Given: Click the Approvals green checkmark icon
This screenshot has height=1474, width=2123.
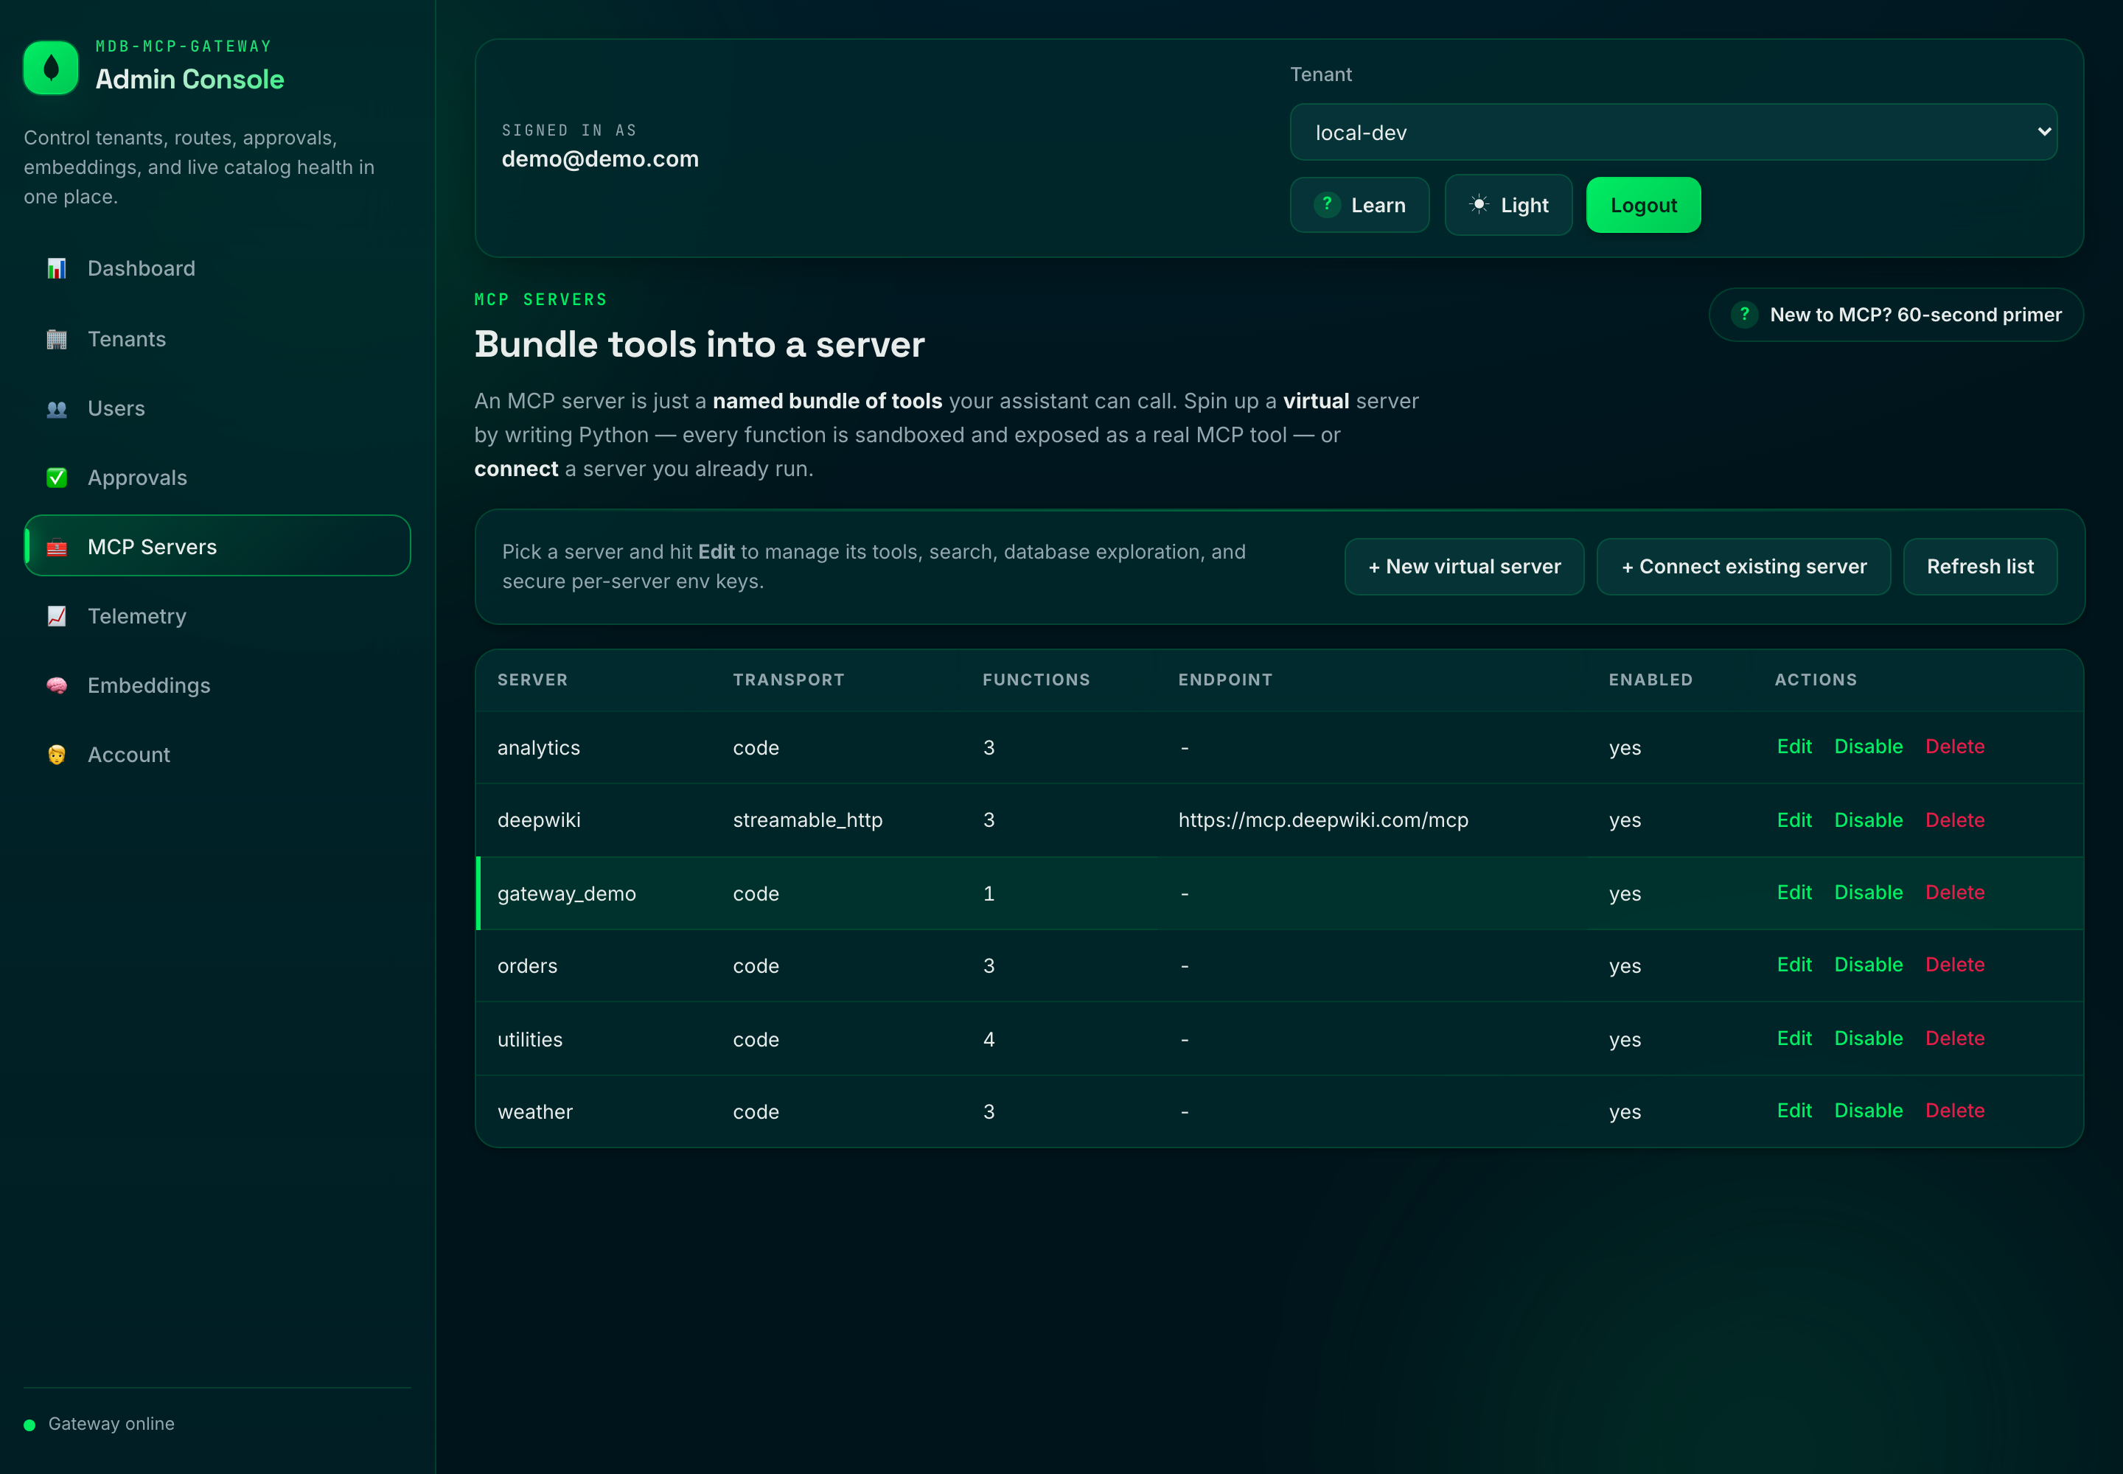Looking at the screenshot, I should (56, 478).
